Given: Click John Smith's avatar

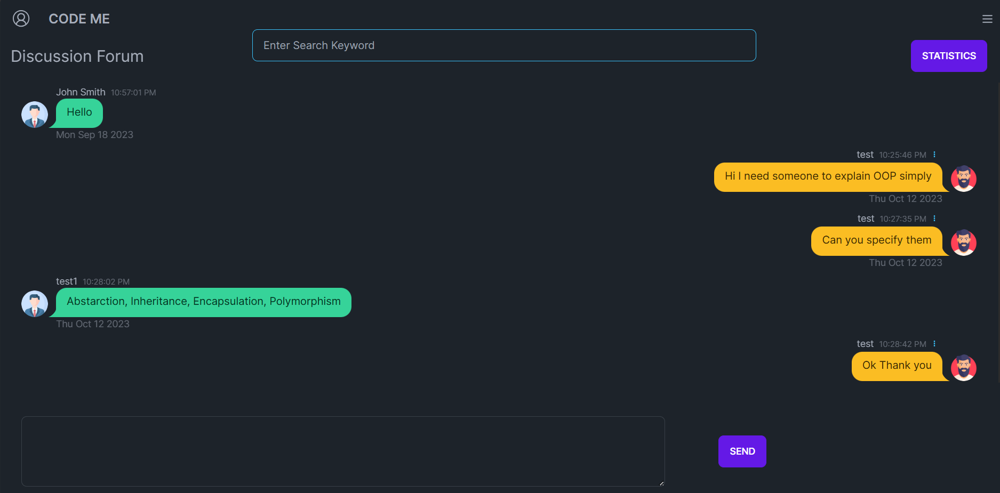Looking at the screenshot, I should tap(35, 115).
